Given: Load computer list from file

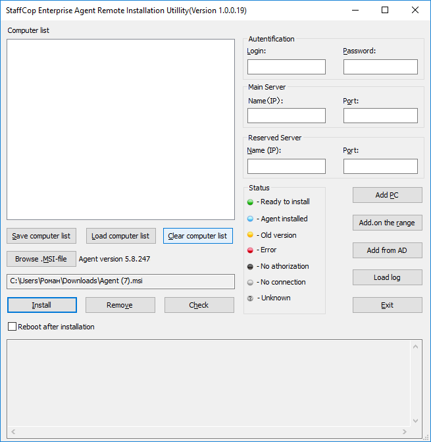Looking at the screenshot, I should [x=120, y=236].
